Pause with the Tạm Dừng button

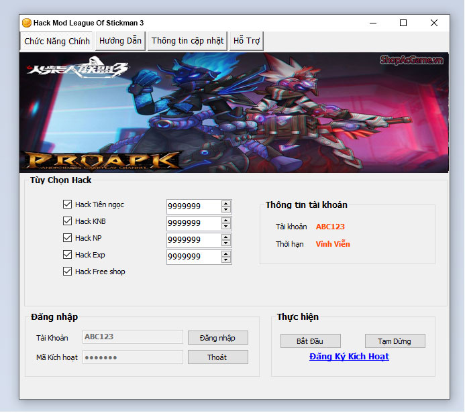(395, 341)
